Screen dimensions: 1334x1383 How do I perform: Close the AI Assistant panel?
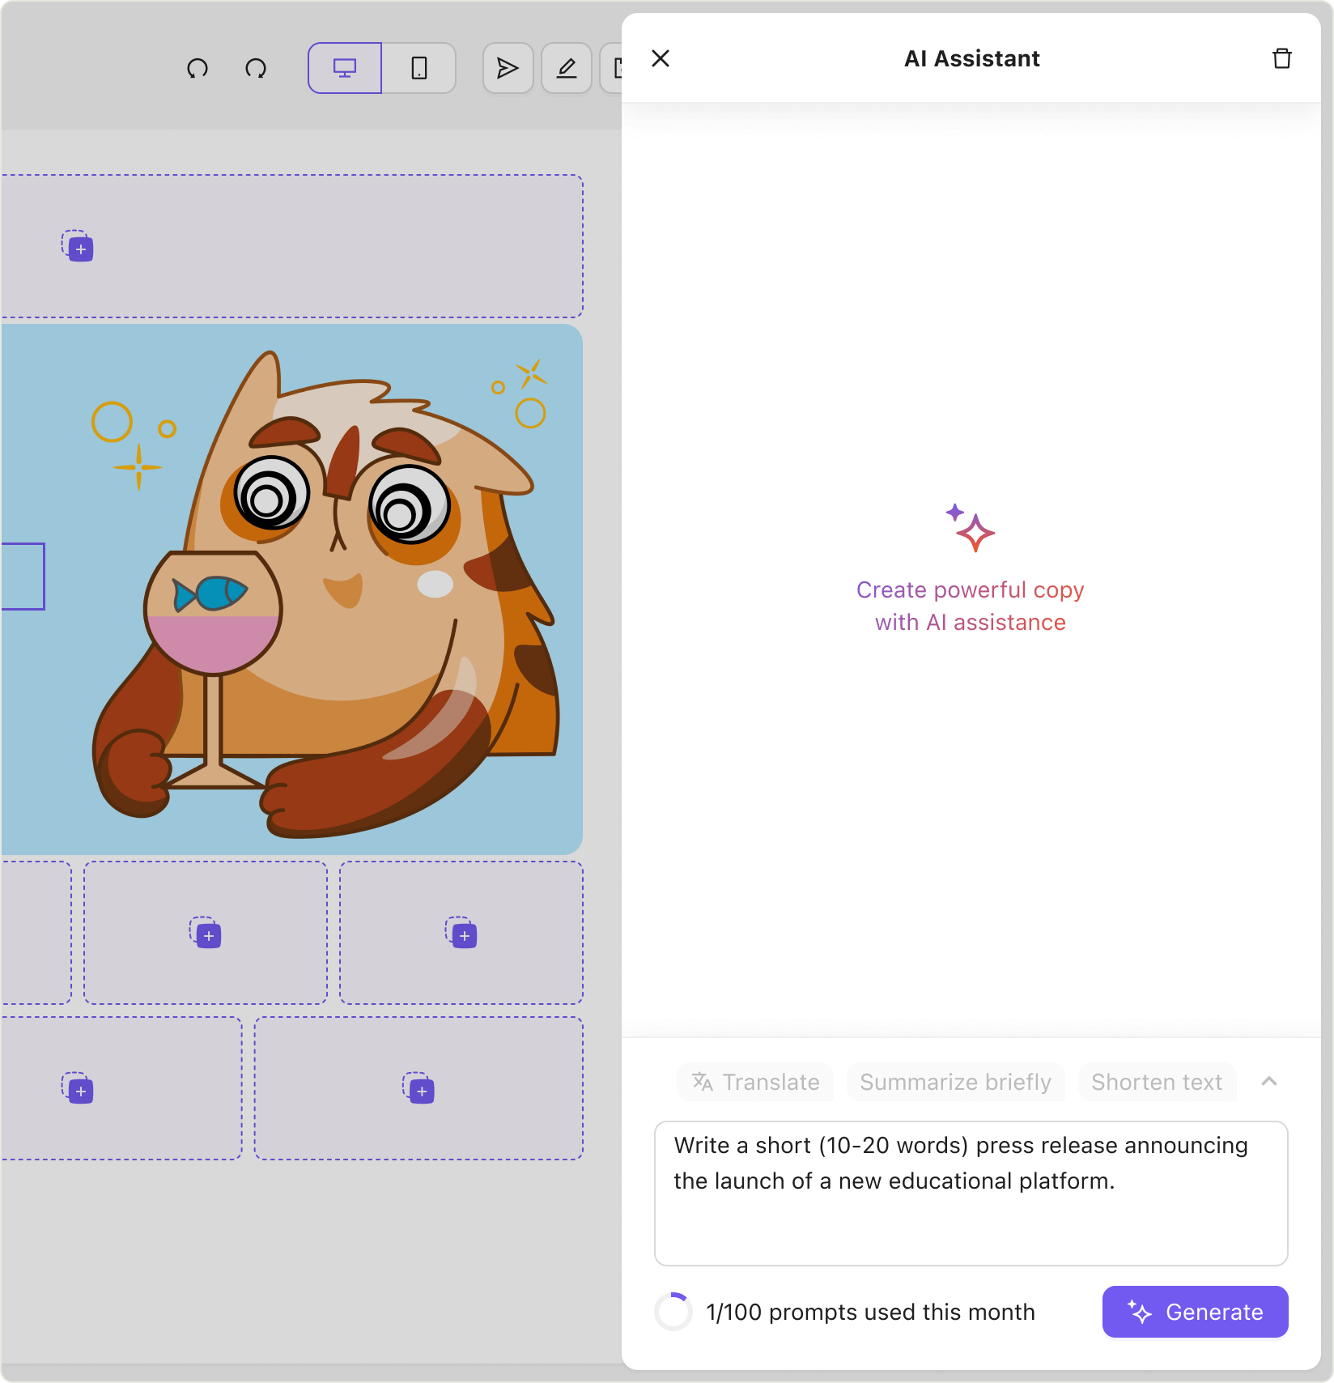click(x=661, y=58)
